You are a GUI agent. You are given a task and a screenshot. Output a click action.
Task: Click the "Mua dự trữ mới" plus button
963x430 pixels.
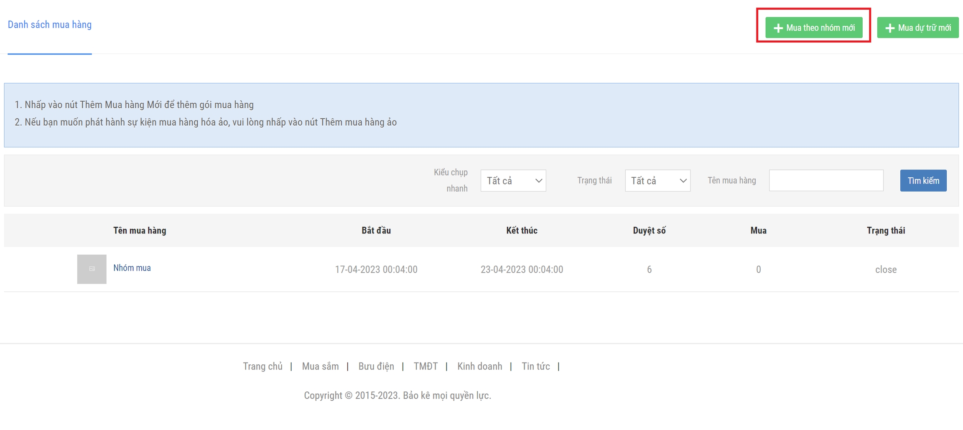(x=917, y=28)
